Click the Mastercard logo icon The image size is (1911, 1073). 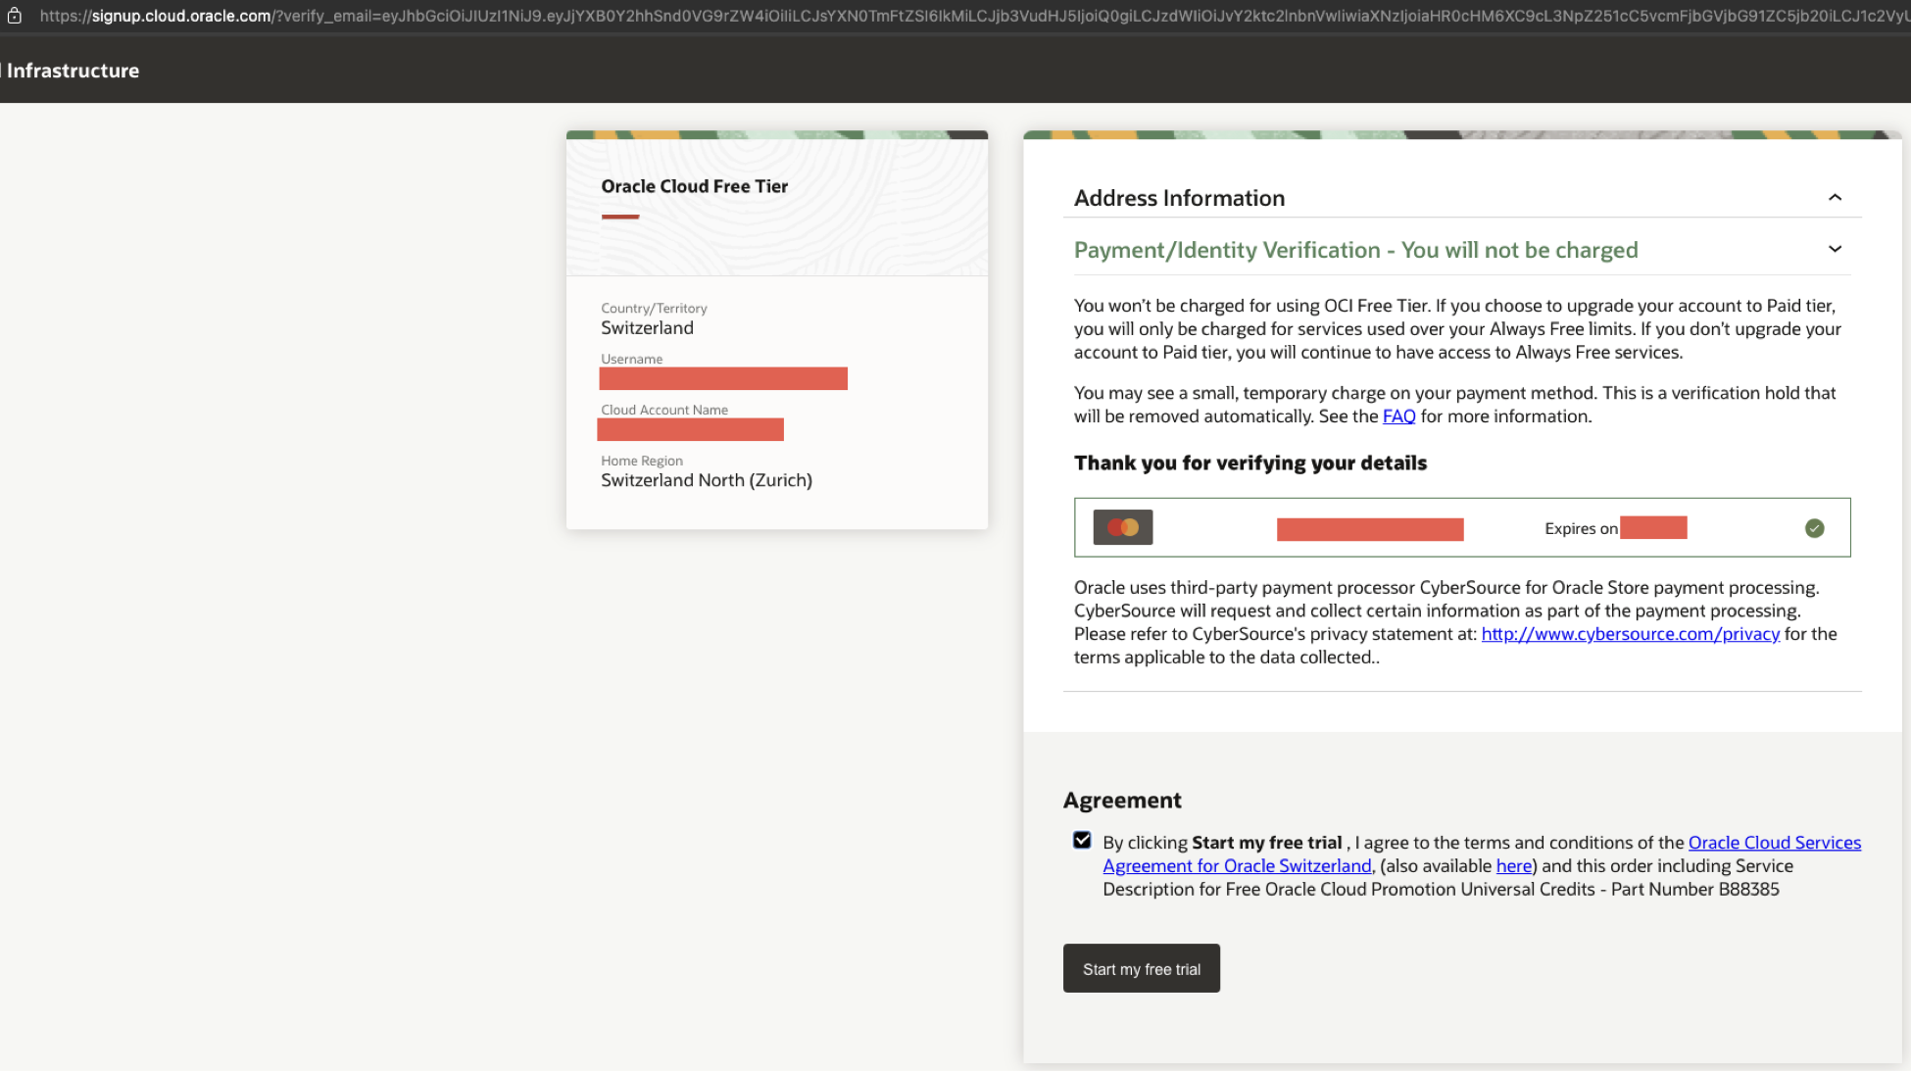pos(1122,527)
